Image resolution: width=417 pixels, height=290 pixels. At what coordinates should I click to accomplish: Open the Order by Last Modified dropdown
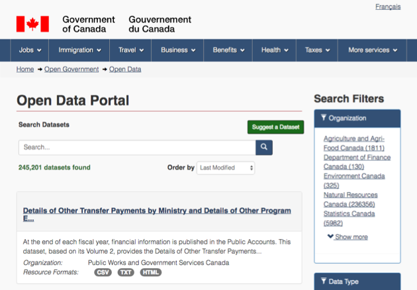[226, 168]
